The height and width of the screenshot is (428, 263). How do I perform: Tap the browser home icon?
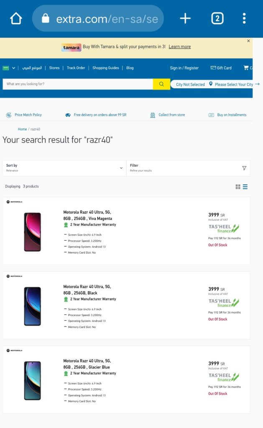(16, 18)
